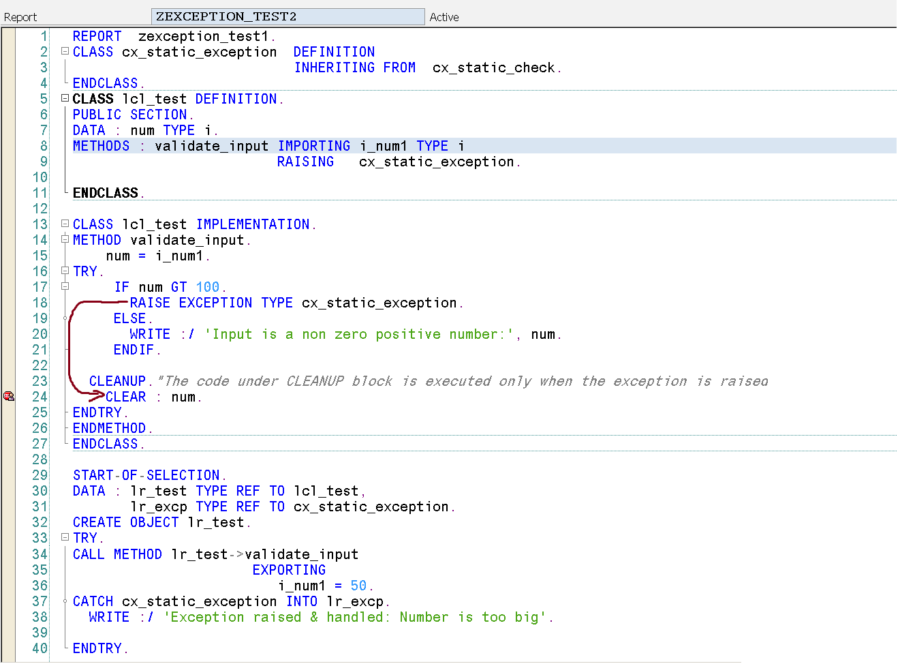This screenshot has width=900, height=664.
Task: Click the i_num1 = 50 parameter line
Action: click(325, 586)
